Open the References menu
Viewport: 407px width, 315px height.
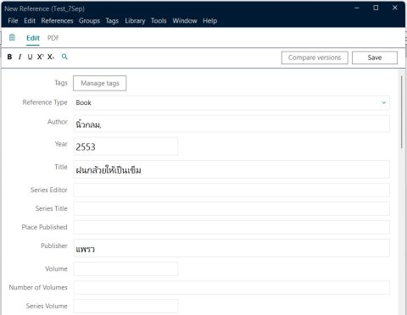coord(57,21)
